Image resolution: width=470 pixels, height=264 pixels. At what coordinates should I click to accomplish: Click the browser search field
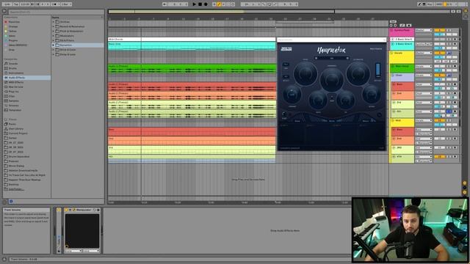(x=56, y=12)
